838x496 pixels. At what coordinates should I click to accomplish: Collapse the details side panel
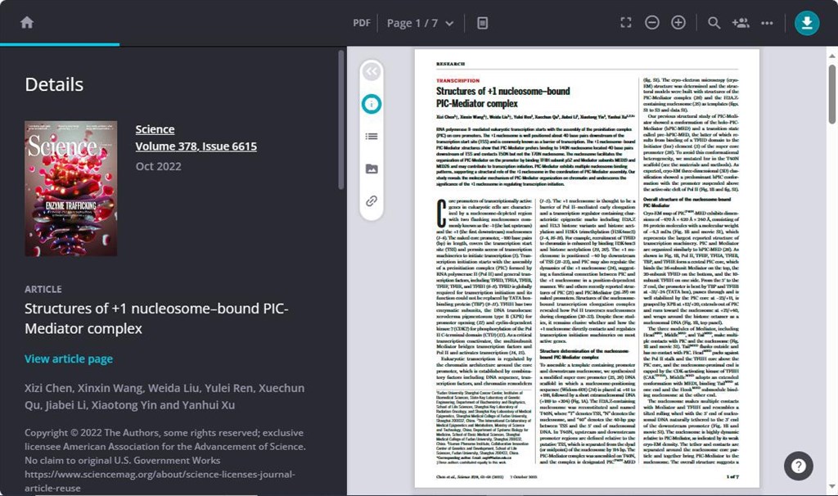click(x=372, y=72)
